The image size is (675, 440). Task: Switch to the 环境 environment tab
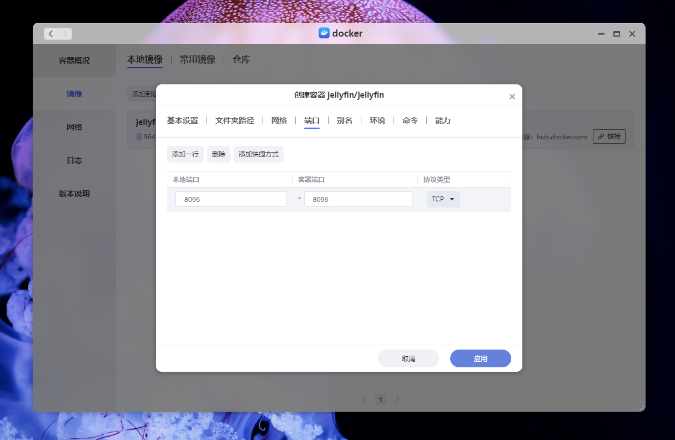point(377,120)
